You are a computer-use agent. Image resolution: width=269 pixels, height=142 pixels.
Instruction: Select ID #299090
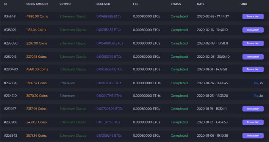(x=11, y=43)
